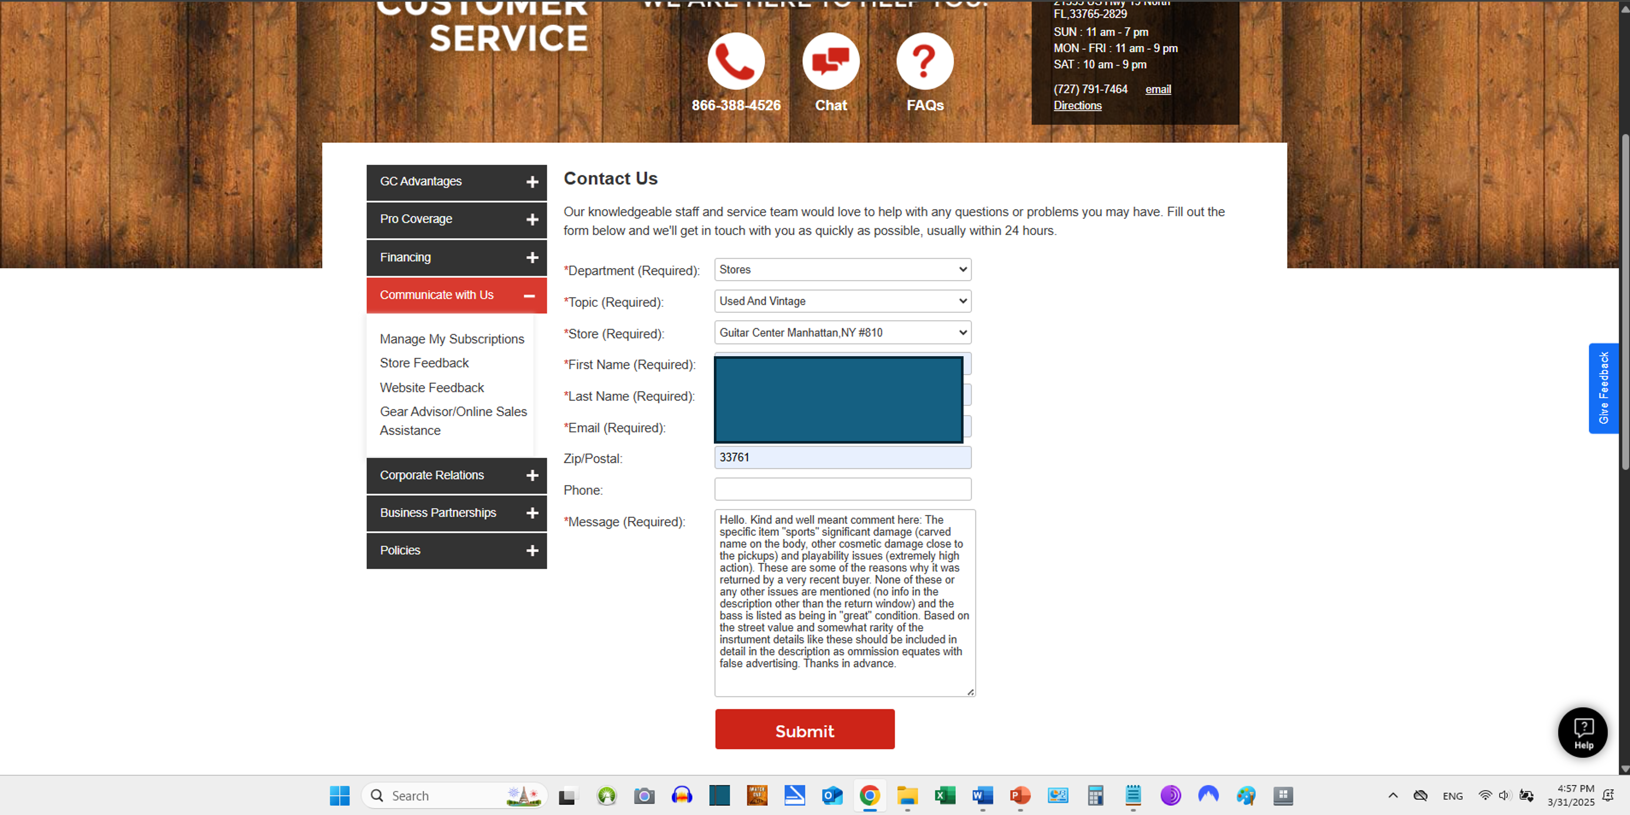Expand the Financing section
Viewport: 1630px width, 815px height.
click(x=456, y=257)
